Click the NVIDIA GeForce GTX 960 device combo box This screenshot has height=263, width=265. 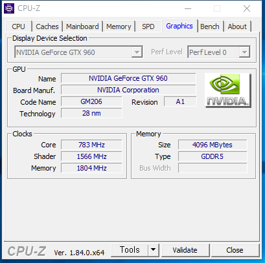click(x=78, y=52)
